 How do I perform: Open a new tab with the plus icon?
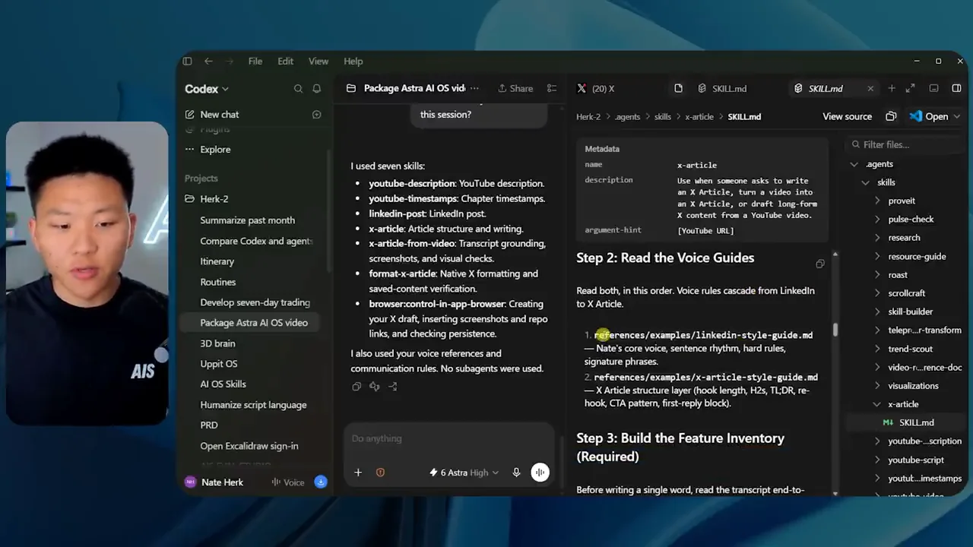point(892,89)
